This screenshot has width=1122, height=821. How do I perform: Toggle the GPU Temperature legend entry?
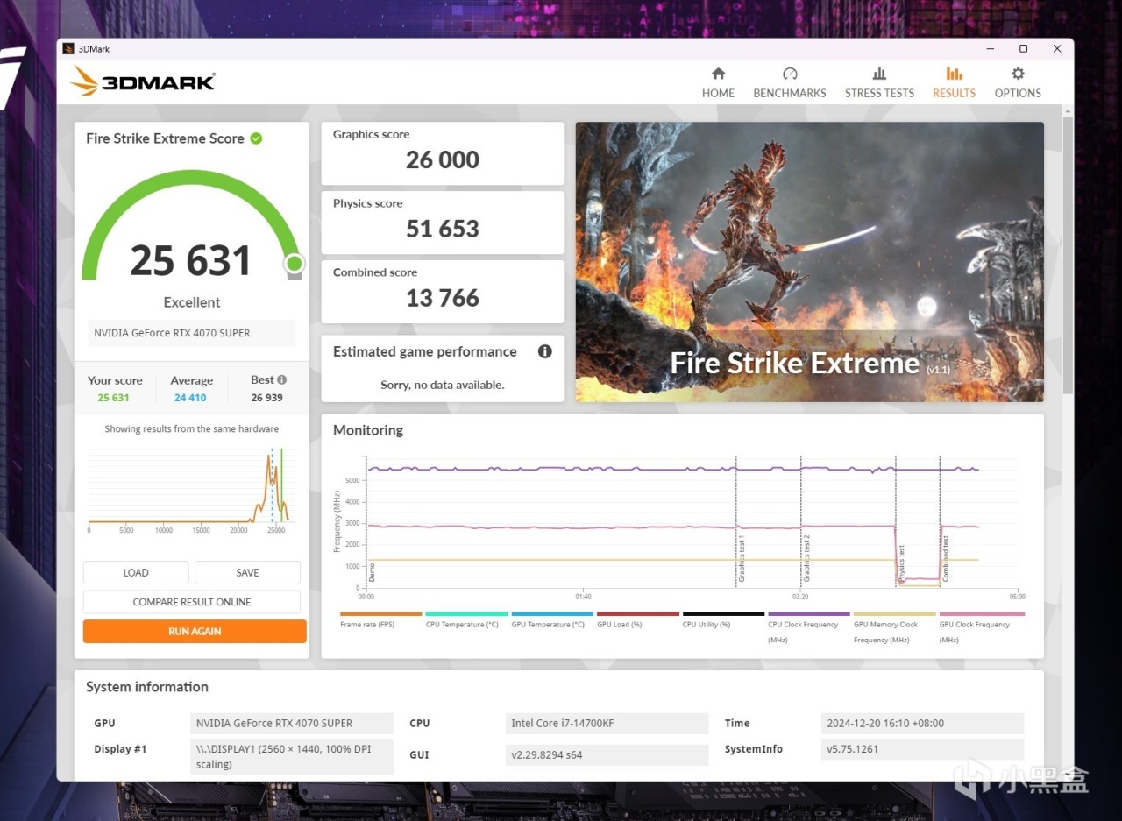tap(552, 620)
